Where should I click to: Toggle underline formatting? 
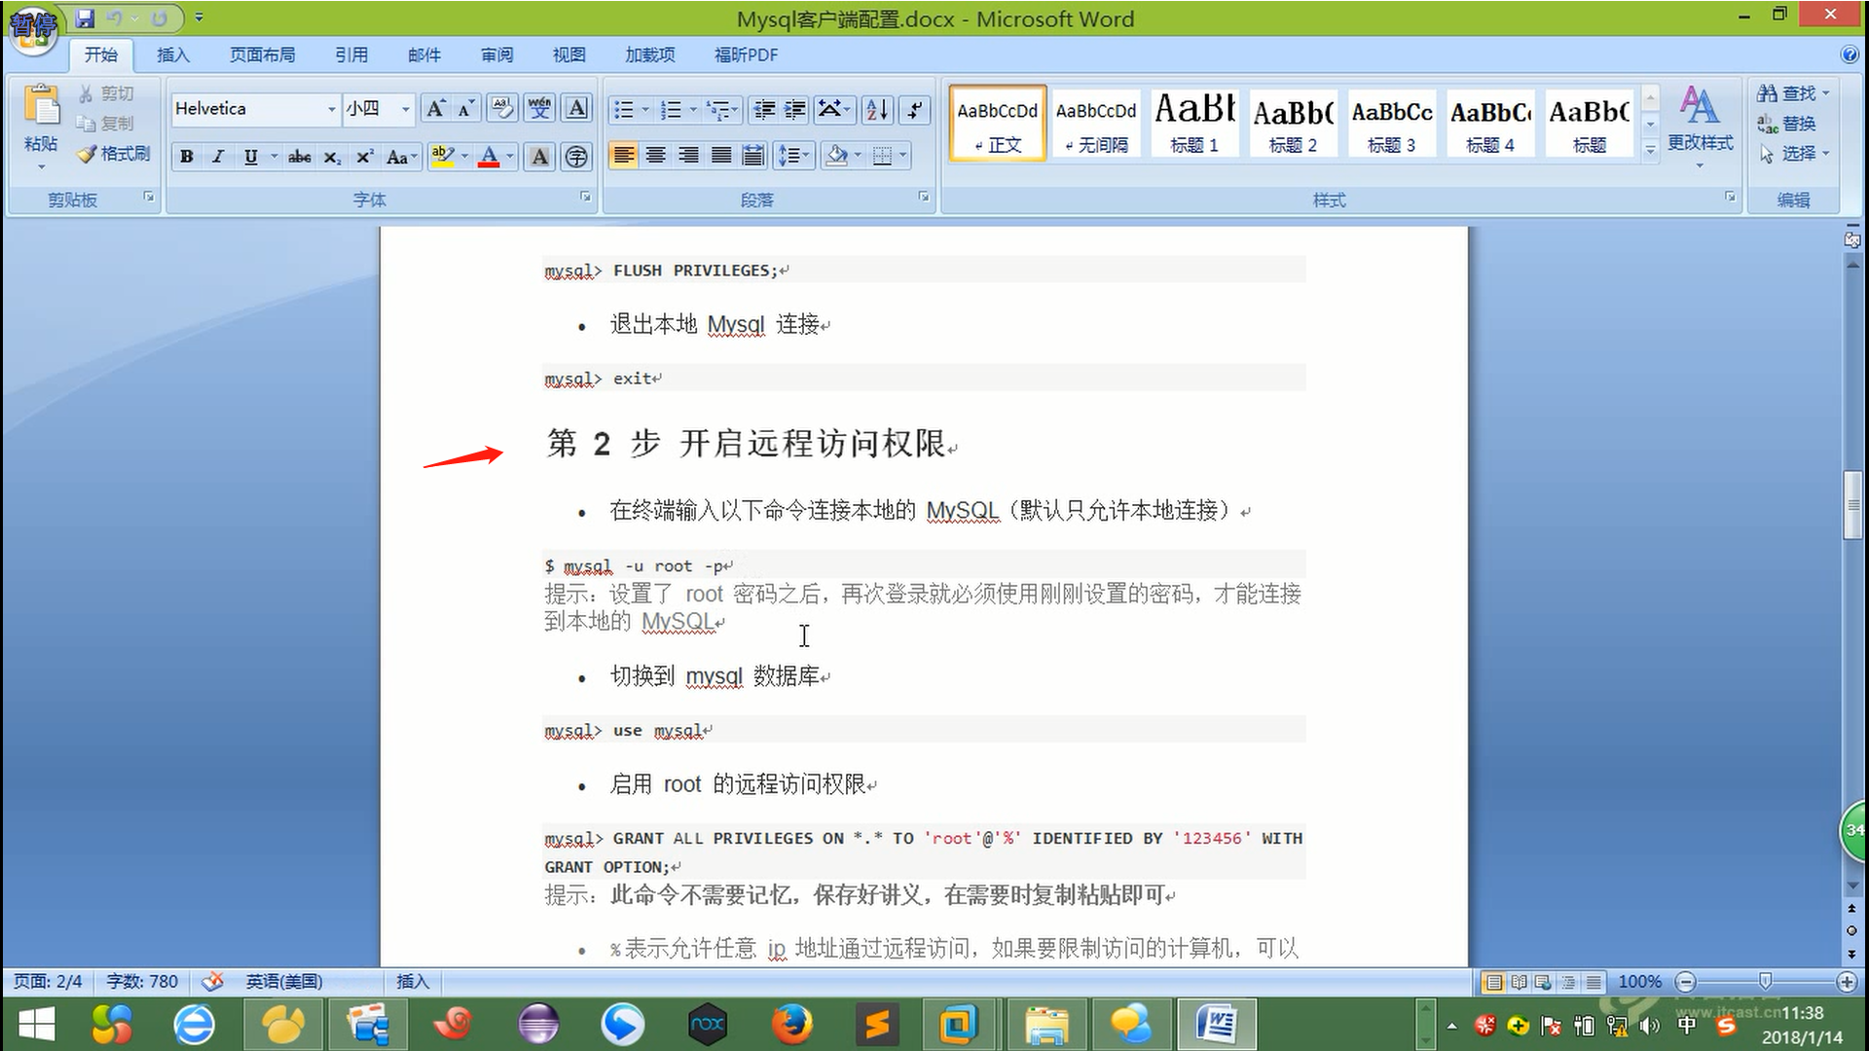pyautogui.click(x=250, y=157)
